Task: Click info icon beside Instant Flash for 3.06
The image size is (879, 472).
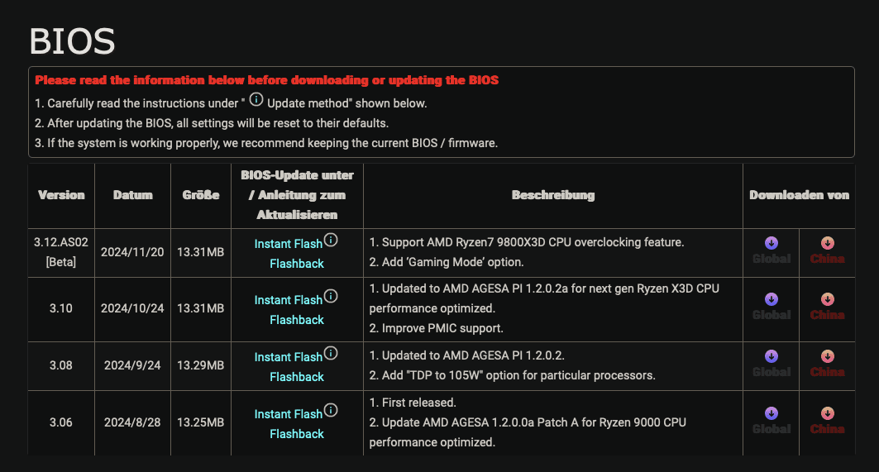Action: click(331, 410)
